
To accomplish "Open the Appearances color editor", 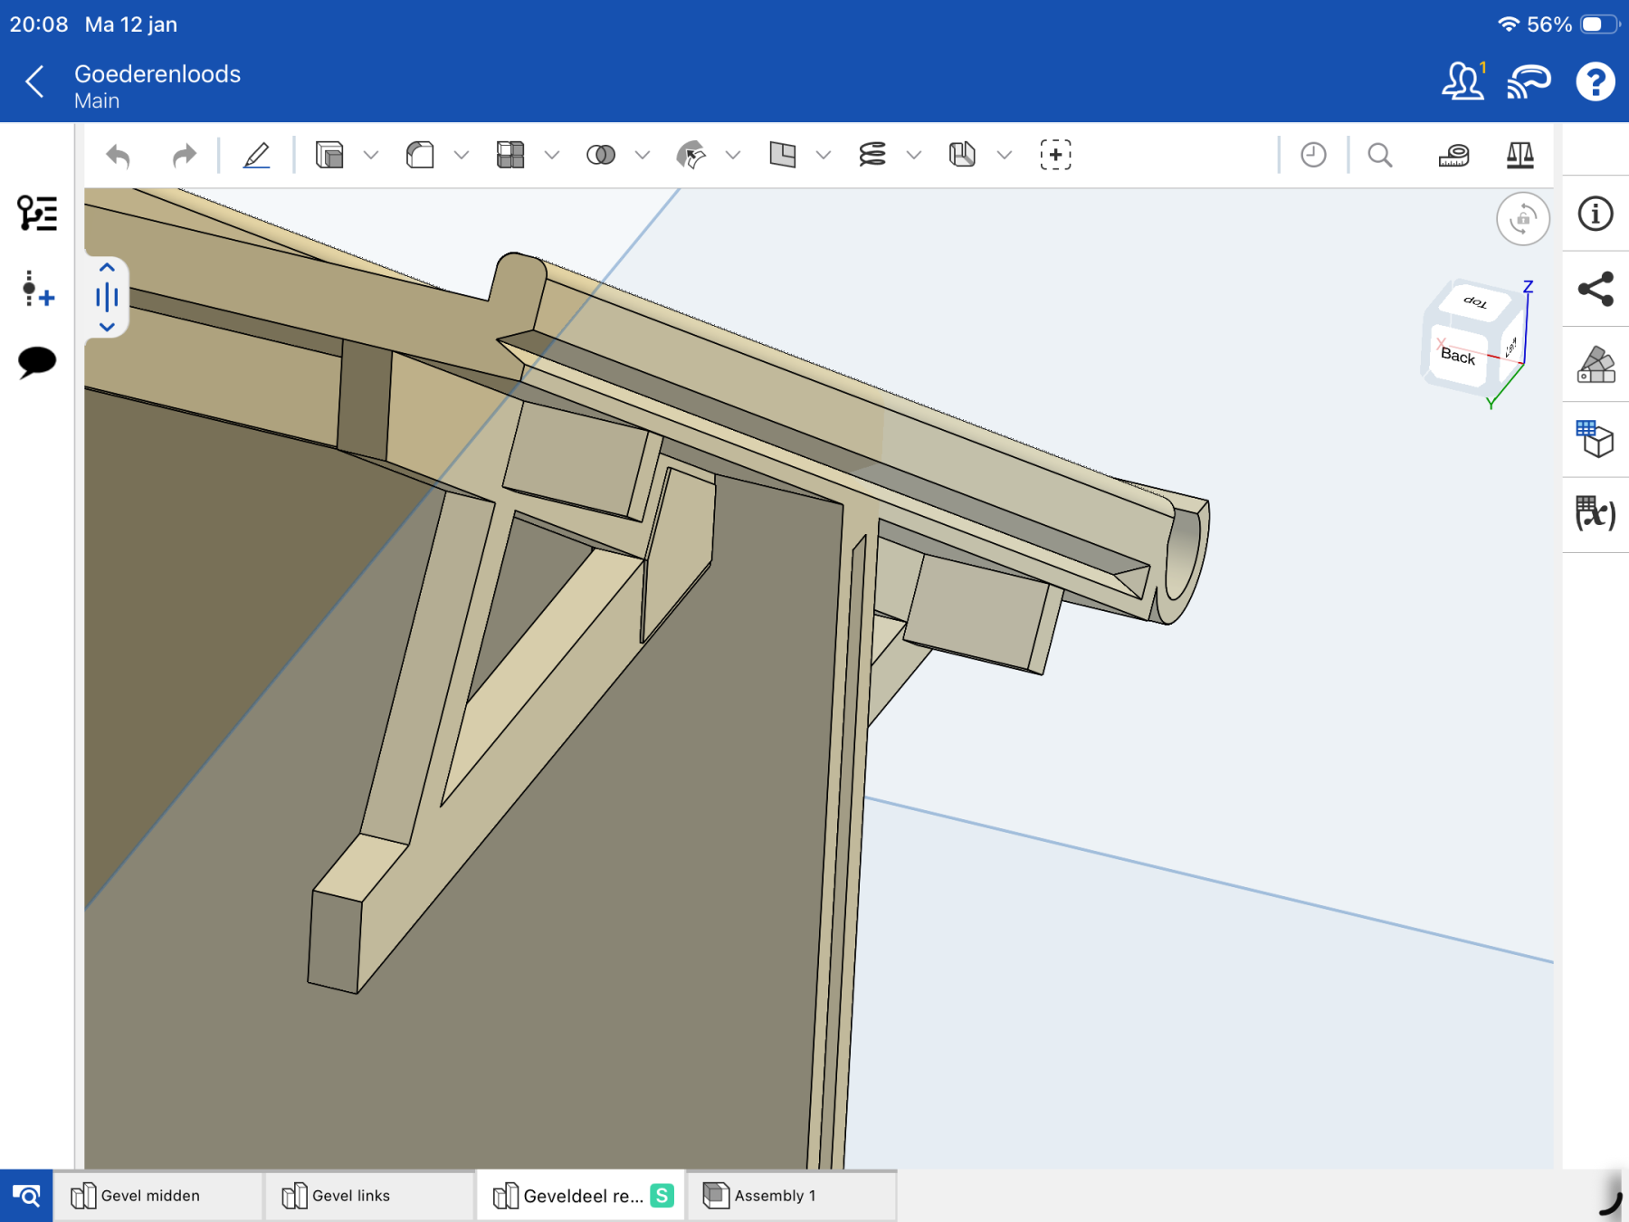I will pos(1596,365).
